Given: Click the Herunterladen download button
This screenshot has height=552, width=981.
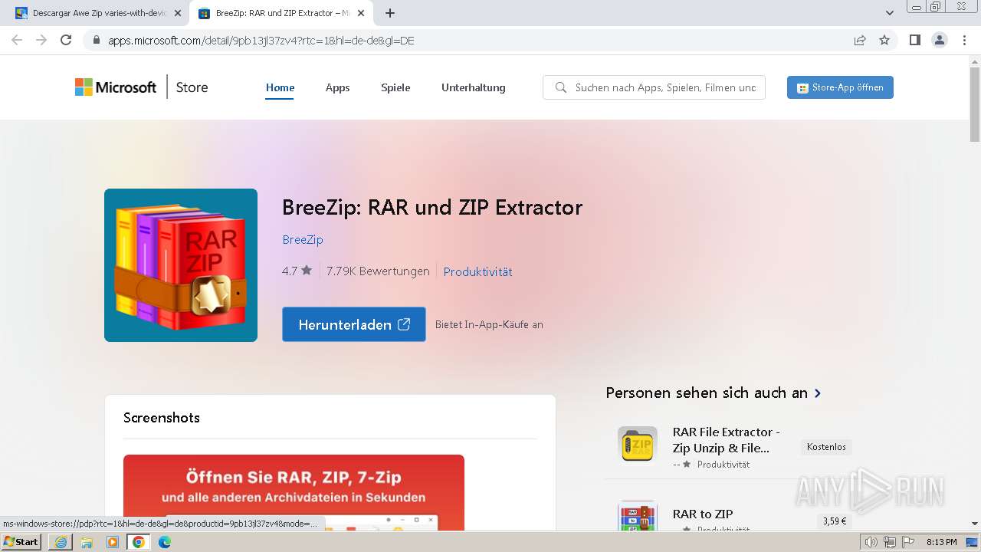Looking at the screenshot, I should coord(354,324).
